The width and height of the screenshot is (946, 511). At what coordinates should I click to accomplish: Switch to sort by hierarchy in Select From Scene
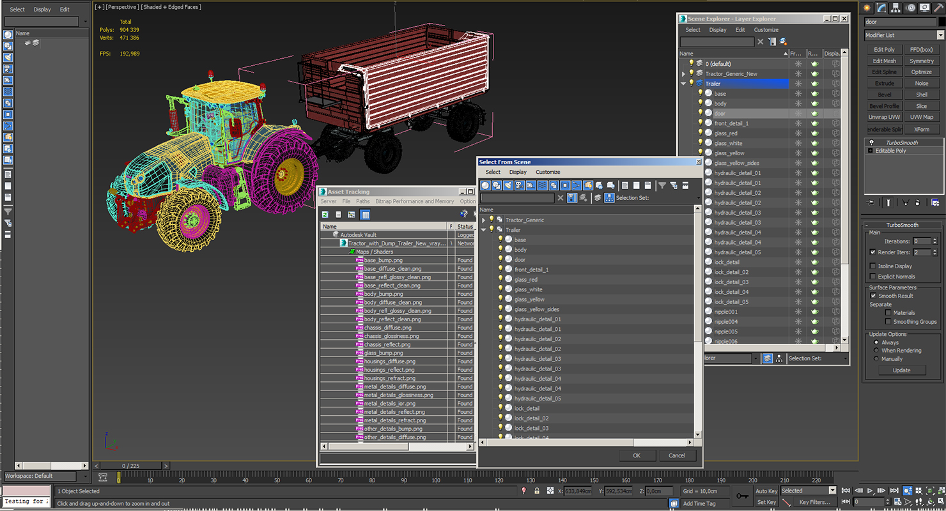(609, 198)
